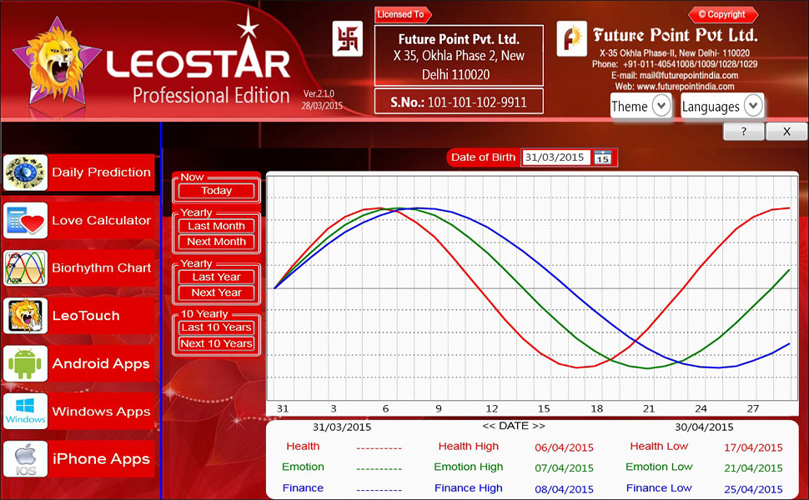Screen dimensions: 809x500
Task: Click the Emotion Low date 21/04/2015
Action: coord(753,468)
